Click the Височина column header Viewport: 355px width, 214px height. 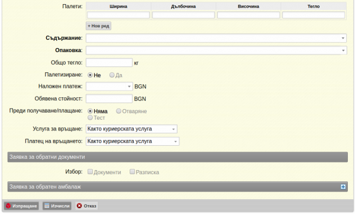pyautogui.click(x=248, y=7)
